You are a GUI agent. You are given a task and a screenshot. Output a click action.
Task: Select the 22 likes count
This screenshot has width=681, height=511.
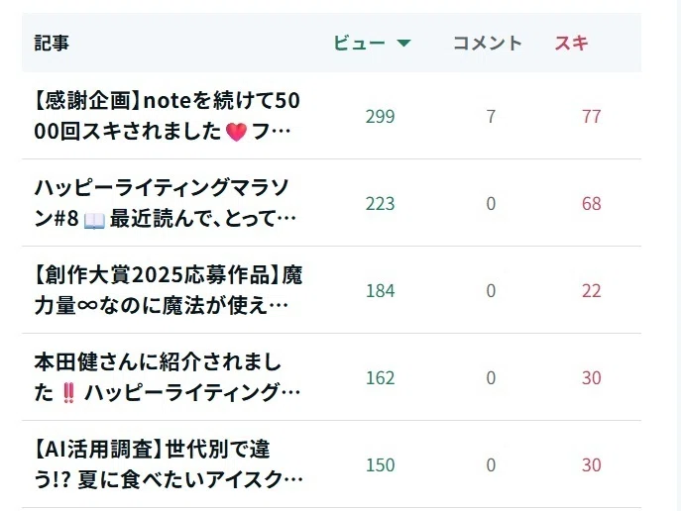[x=592, y=290]
